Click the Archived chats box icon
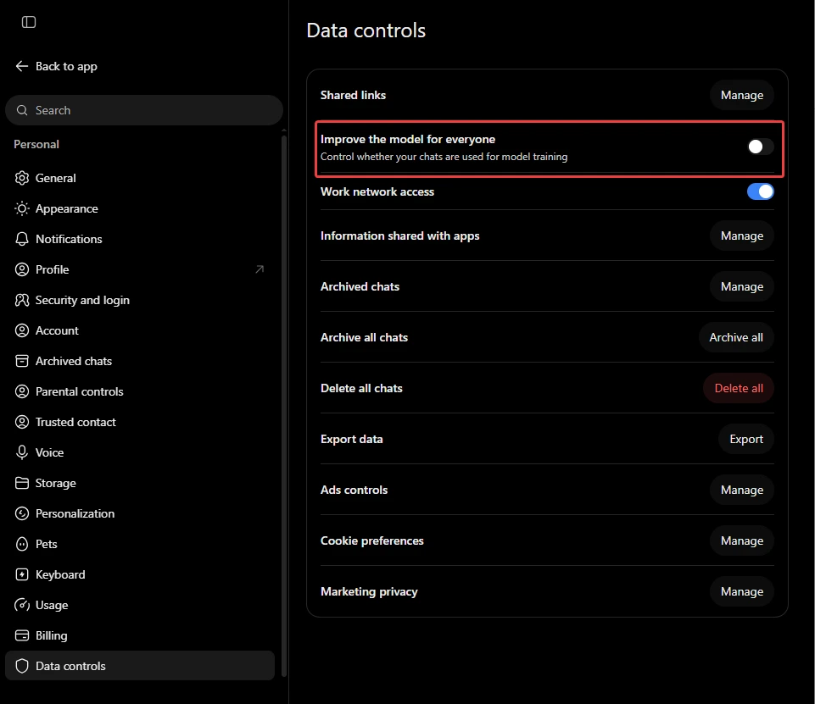Viewport: 815px width, 704px height. tap(22, 361)
